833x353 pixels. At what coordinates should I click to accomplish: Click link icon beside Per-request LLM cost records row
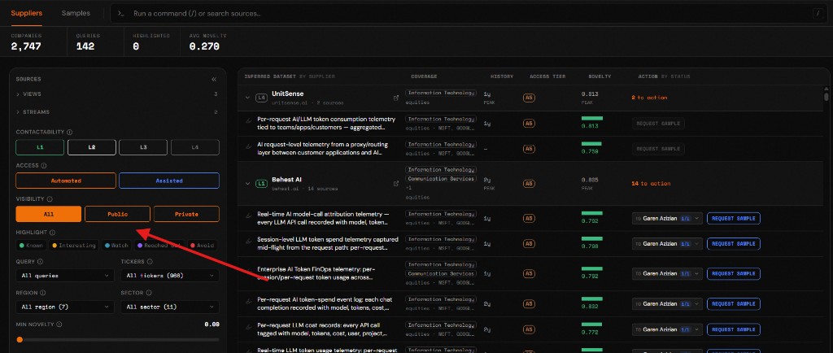pyautogui.click(x=248, y=326)
